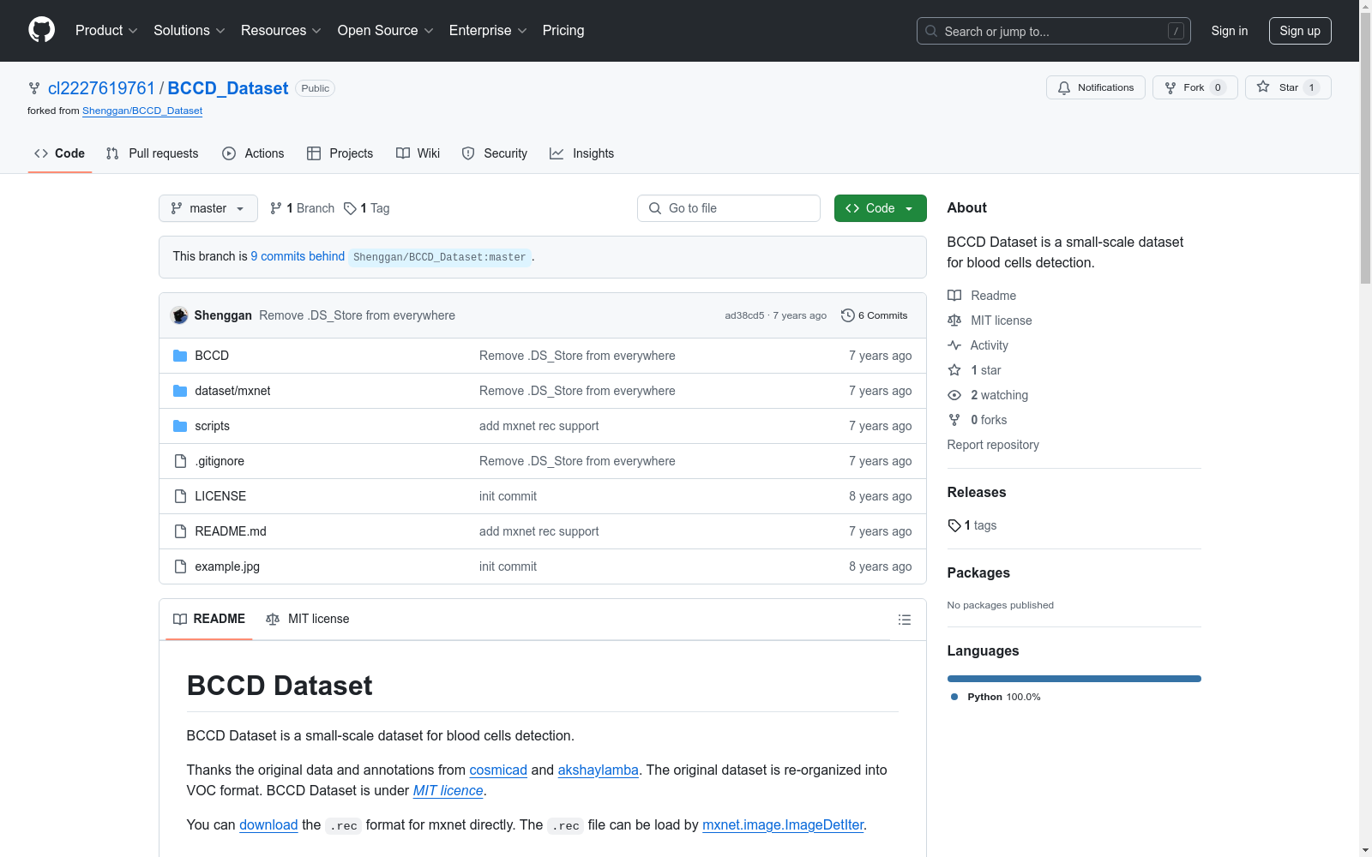Click the example.jpg file icon
1372x857 pixels.
[x=180, y=566]
